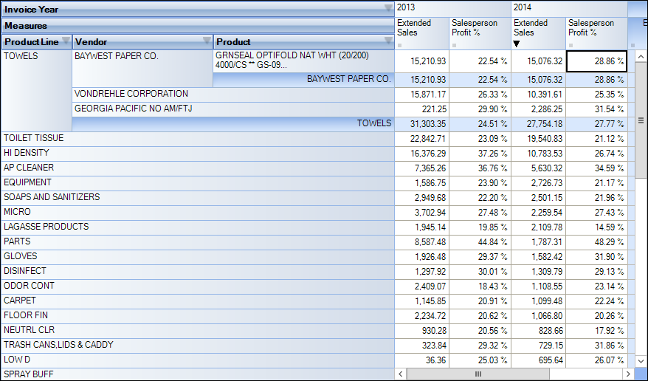Click the horizontal scrollbar right arrow
The height and width of the screenshot is (381, 648).
(x=629, y=374)
